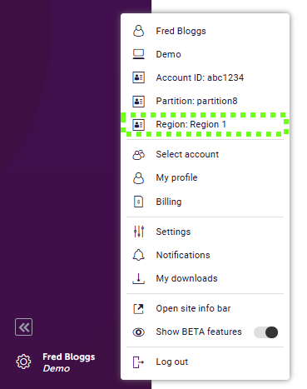307x389 pixels.
Task: Click the gear icon in the sidebar
Action: point(23,362)
